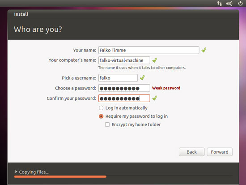Focus the Choose a password field
This screenshot has height=185, width=246.
click(x=124, y=88)
